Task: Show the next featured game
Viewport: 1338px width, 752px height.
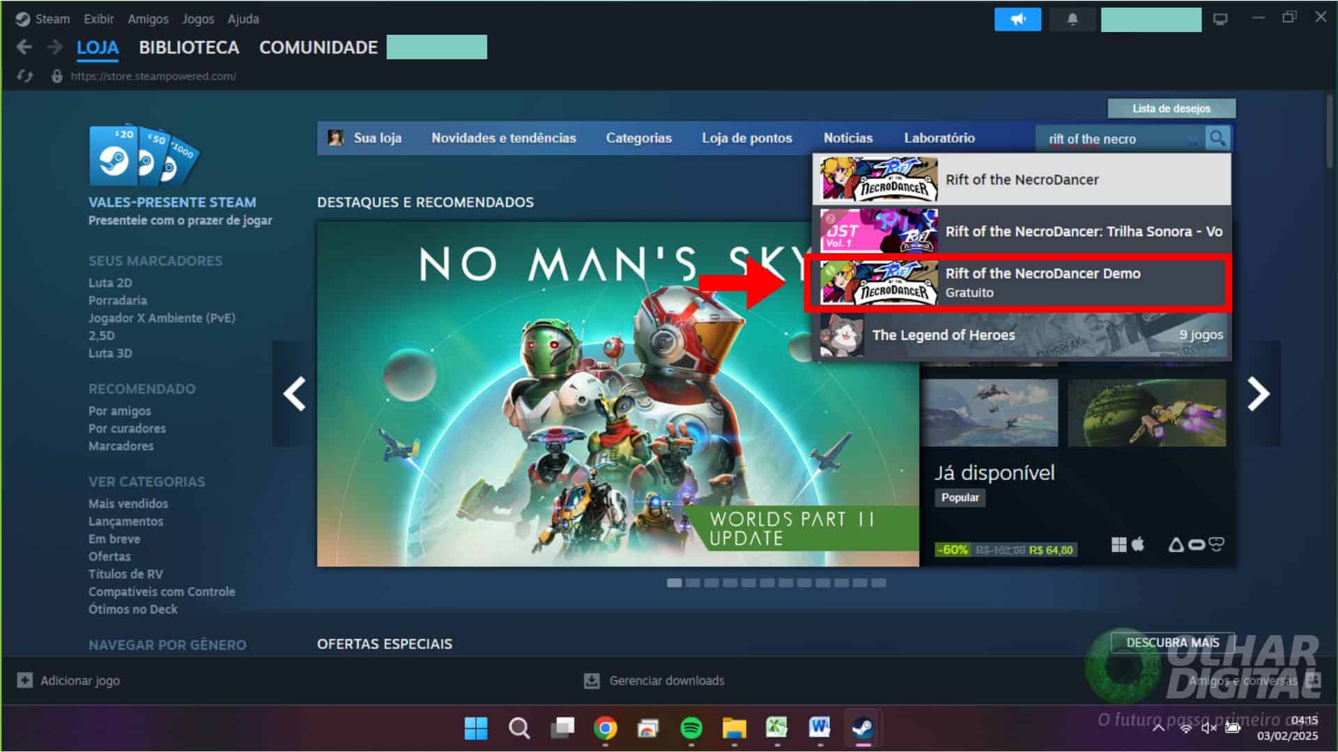Action: [1259, 394]
